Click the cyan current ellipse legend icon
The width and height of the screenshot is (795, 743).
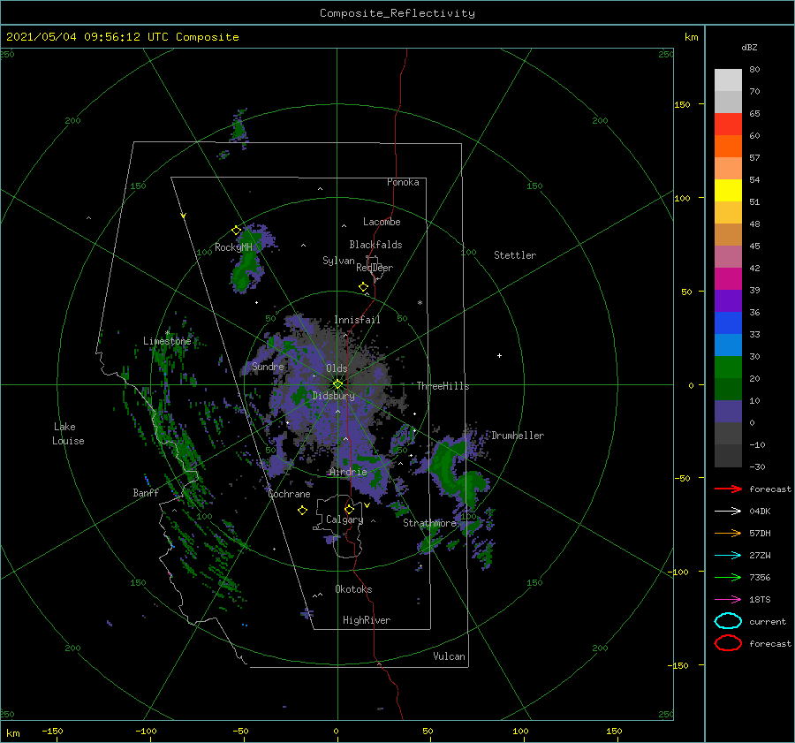[x=728, y=621]
